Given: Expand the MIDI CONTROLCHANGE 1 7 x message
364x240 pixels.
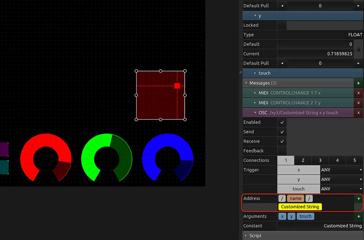Looking at the screenshot, I should (255, 93).
